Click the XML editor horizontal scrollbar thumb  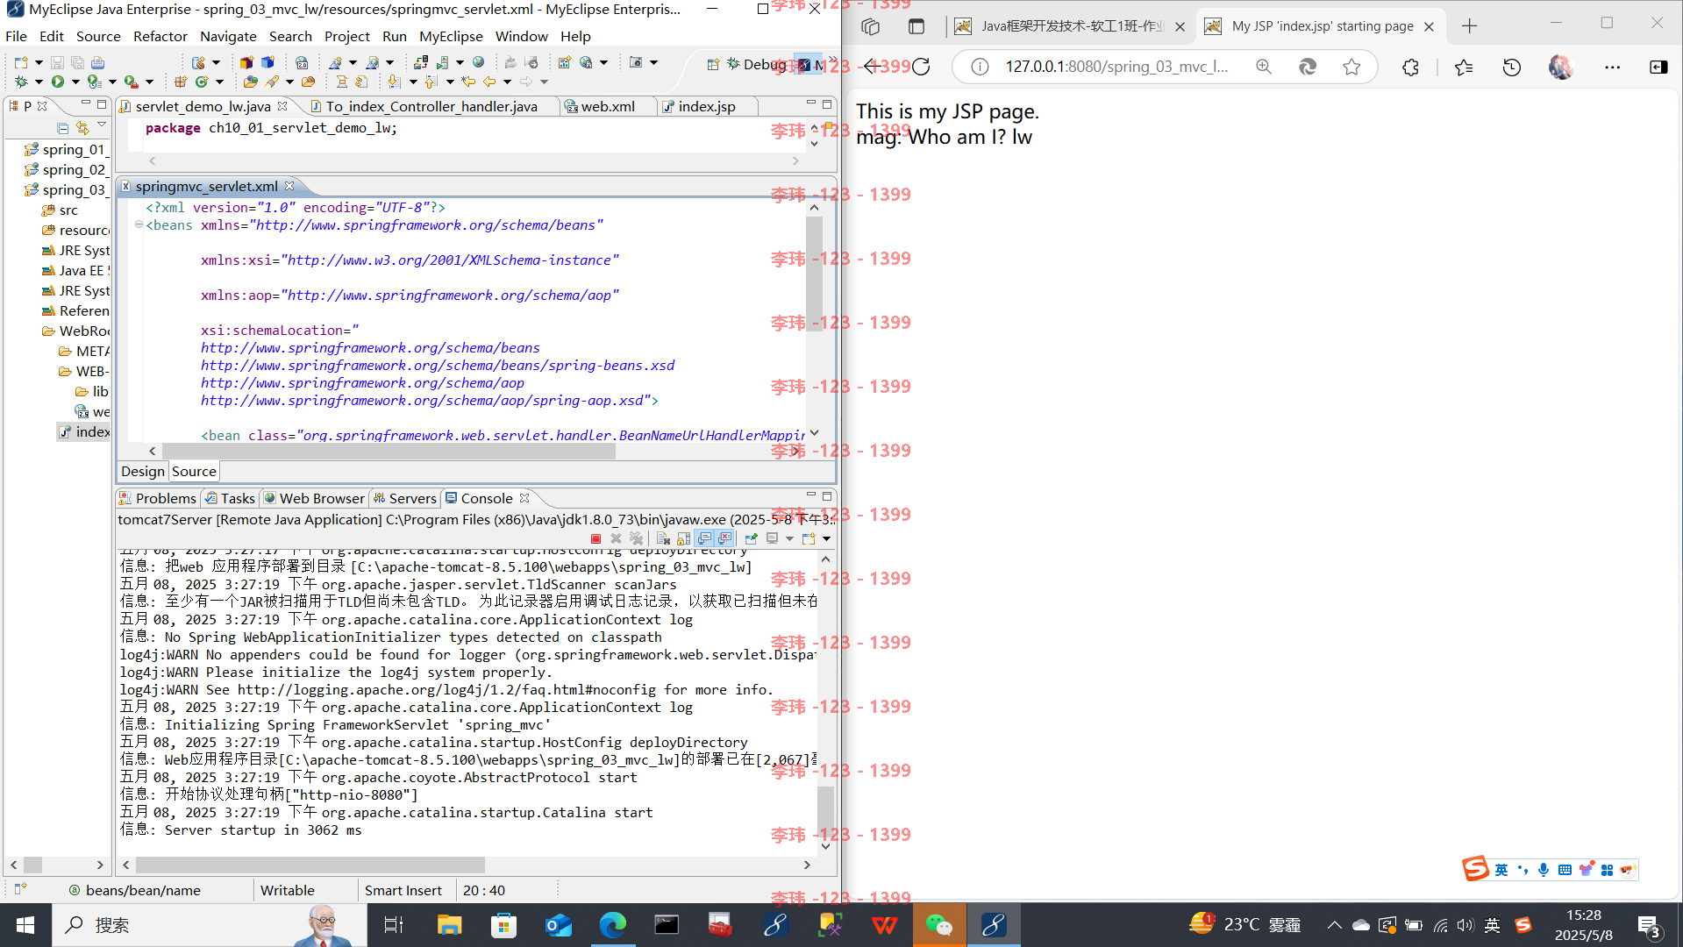[389, 451]
